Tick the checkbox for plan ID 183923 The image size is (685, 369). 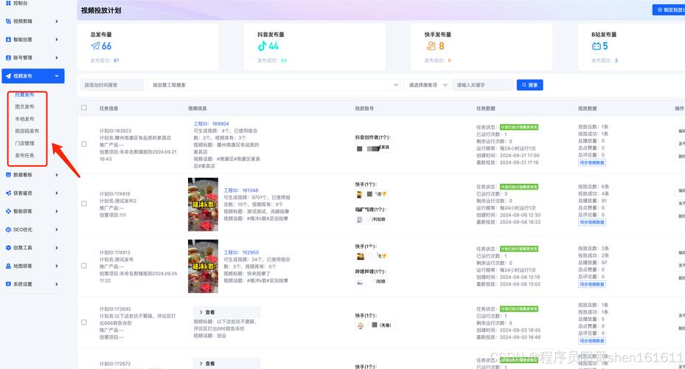pyautogui.click(x=84, y=144)
